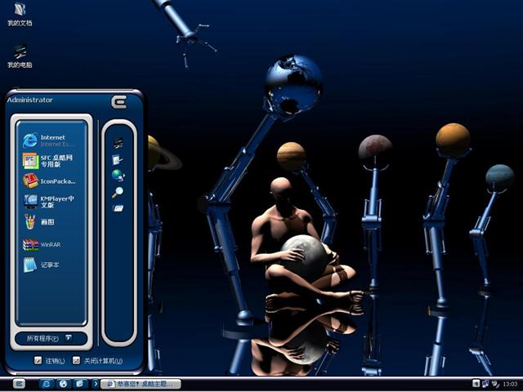Click 关闭计算机 (Shut Down) button
This screenshot has height=392, width=523.
[x=98, y=360]
